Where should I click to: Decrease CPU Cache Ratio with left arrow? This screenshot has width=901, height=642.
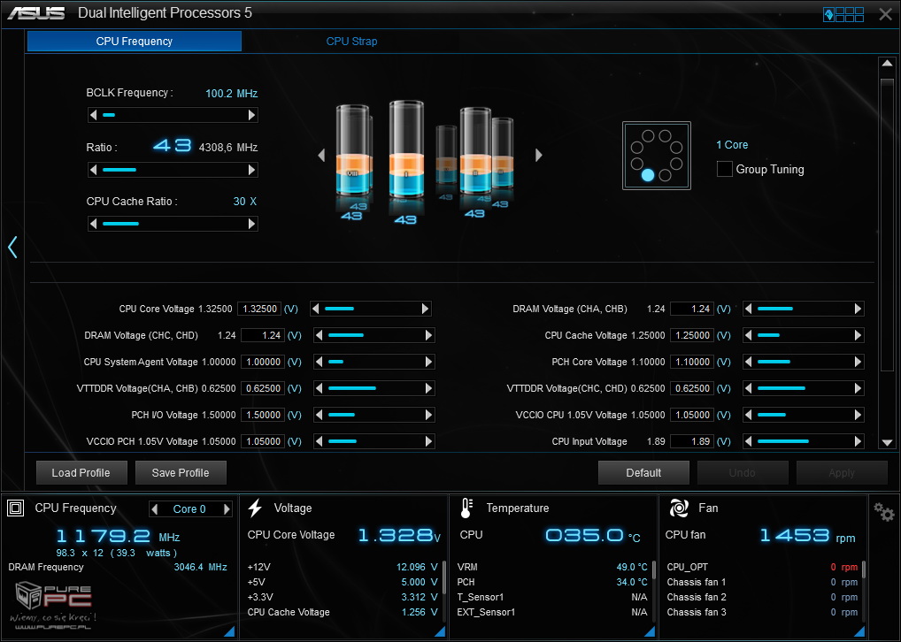point(93,224)
